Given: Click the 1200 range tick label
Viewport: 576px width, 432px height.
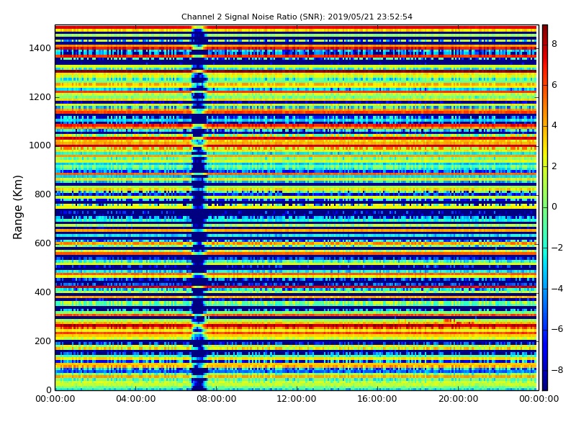Looking at the screenshot, I should 40,97.
